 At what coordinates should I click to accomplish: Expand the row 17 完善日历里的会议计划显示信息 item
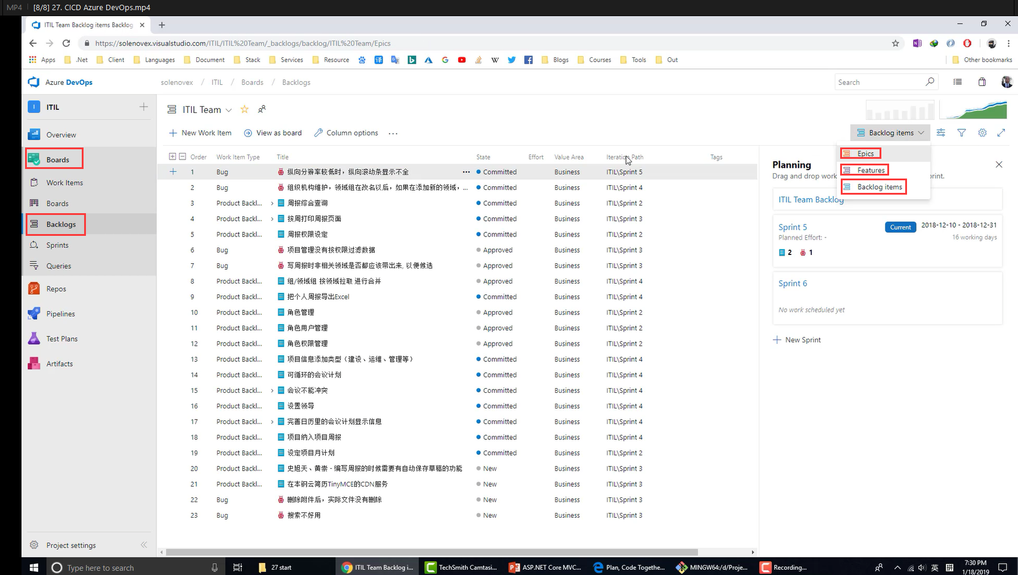click(x=272, y=422)
